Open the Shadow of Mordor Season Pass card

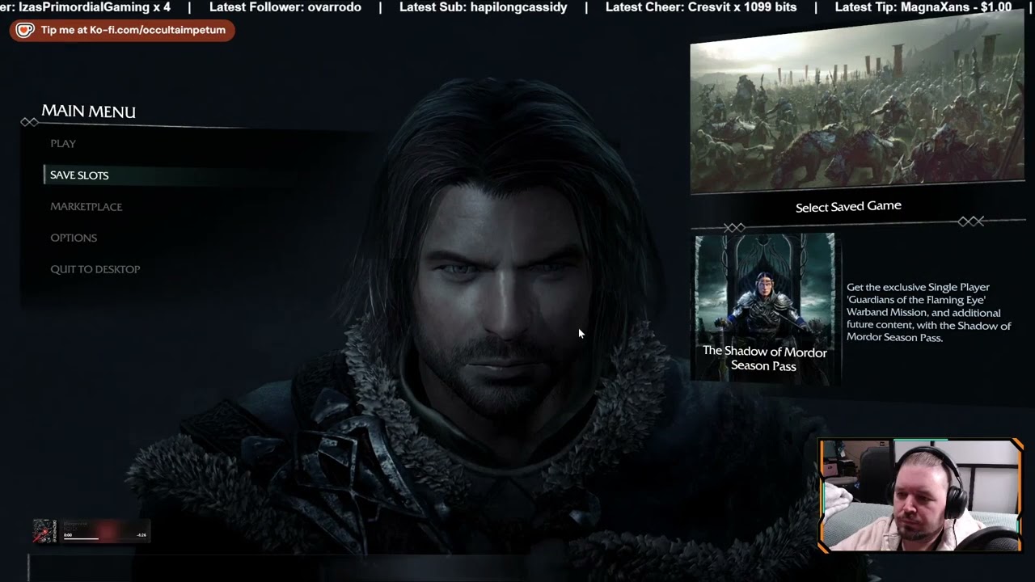point(764,307)
